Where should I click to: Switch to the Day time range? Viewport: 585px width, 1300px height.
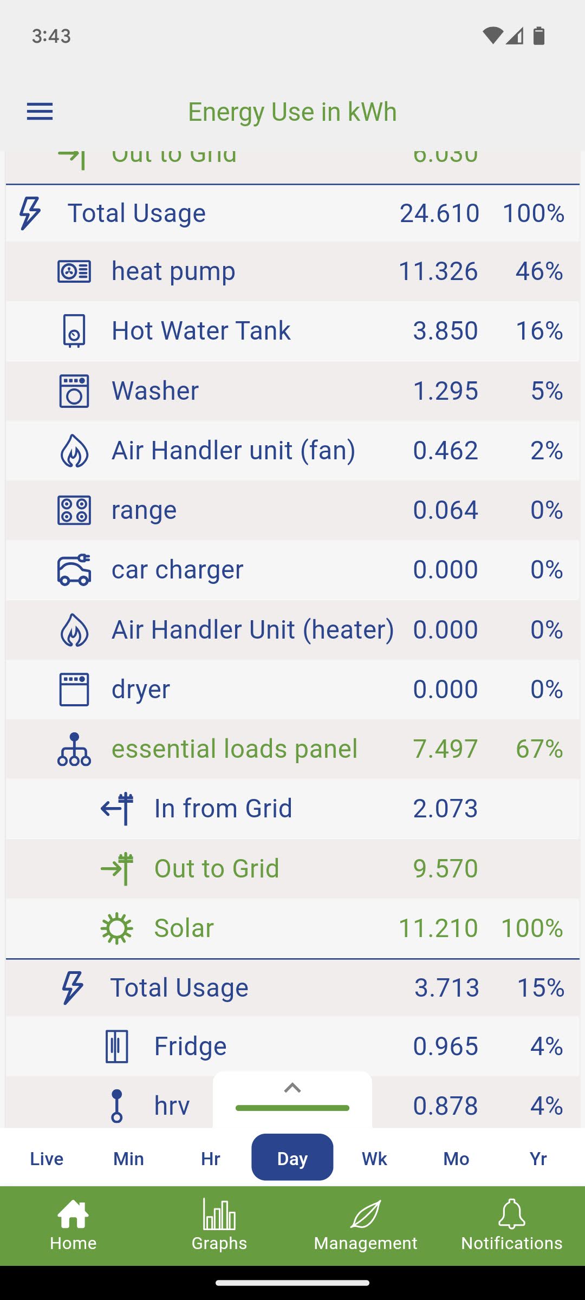pos(292,1158)
